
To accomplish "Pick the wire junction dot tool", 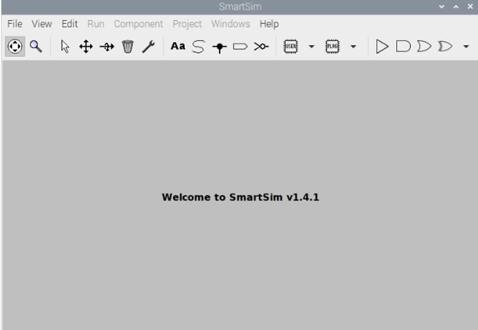I will (220, 46).
